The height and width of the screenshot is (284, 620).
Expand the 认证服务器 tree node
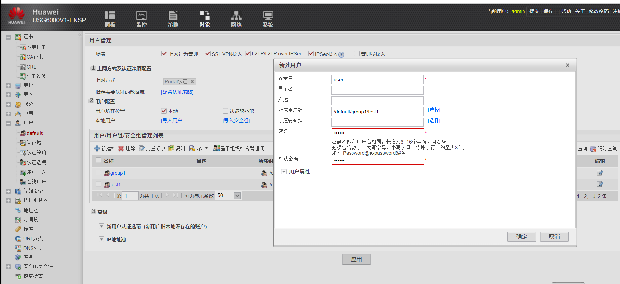(x=8, y=201)
